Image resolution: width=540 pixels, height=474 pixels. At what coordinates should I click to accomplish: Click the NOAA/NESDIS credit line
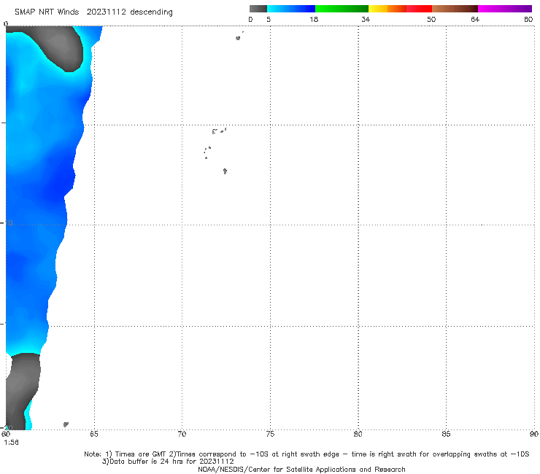click(x=301, y=470)
